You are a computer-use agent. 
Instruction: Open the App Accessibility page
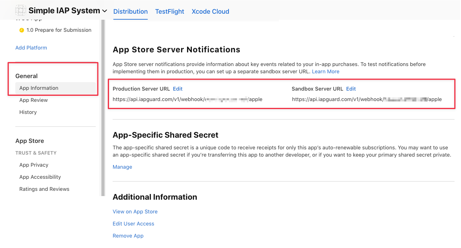tap(40, 177)
